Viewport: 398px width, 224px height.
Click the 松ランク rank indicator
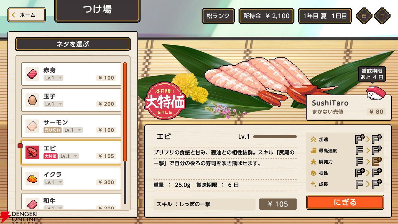[218, 16]
